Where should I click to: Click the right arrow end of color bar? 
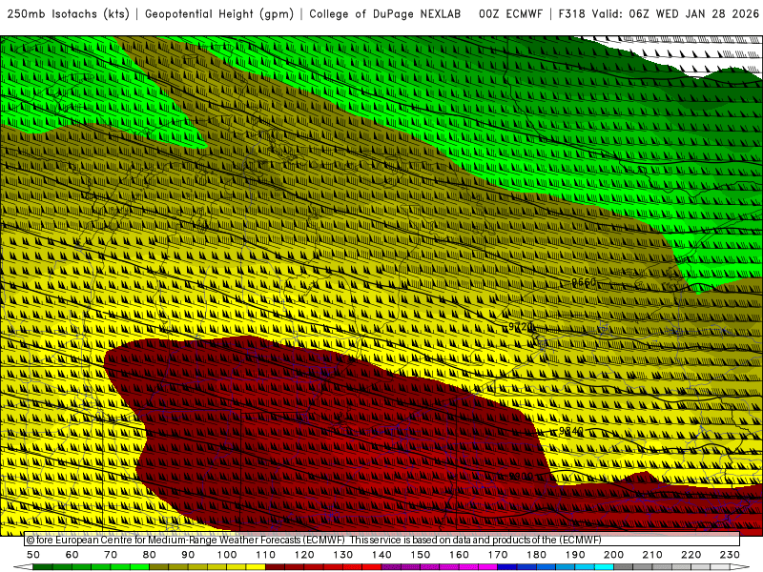coord(740,567)
